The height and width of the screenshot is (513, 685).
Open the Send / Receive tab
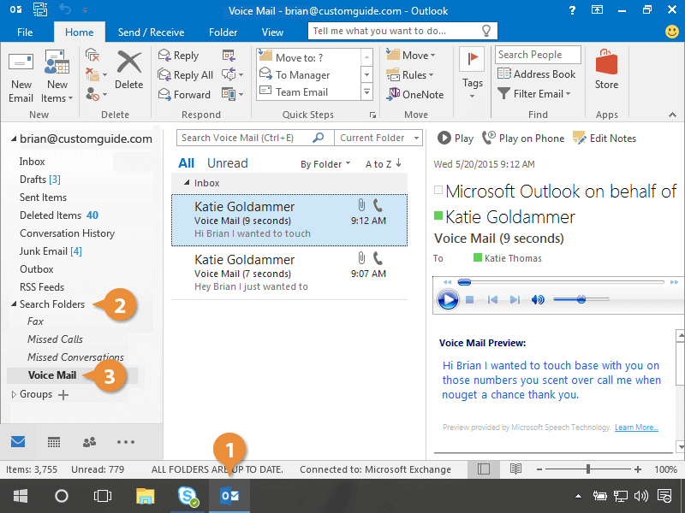tap(151, 32)
